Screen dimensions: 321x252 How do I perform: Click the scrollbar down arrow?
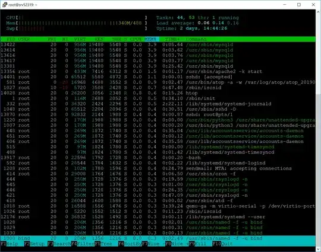(x=318, y=248)
